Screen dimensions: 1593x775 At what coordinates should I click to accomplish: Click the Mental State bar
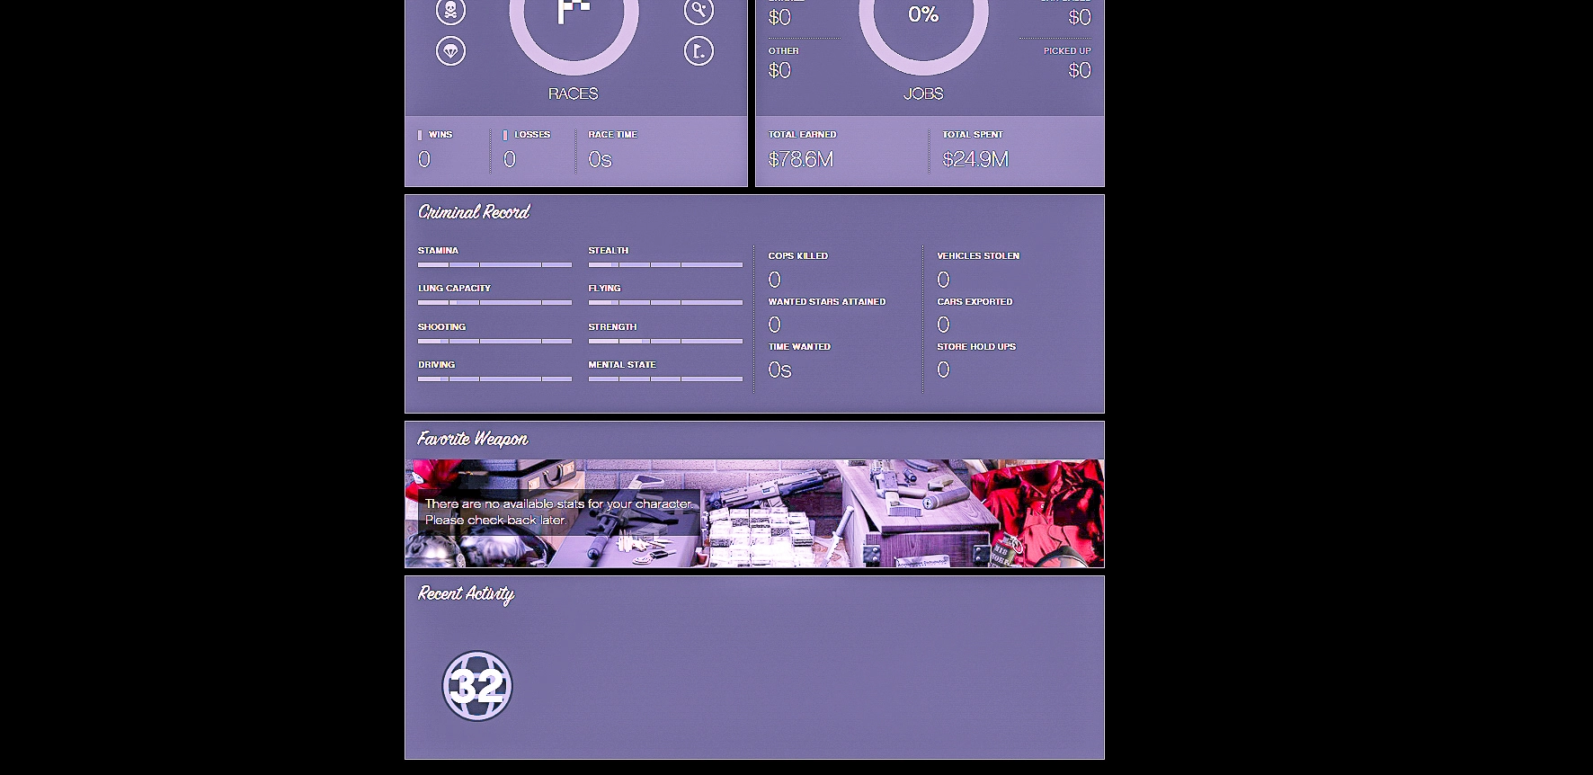click(x=665, y=379)
